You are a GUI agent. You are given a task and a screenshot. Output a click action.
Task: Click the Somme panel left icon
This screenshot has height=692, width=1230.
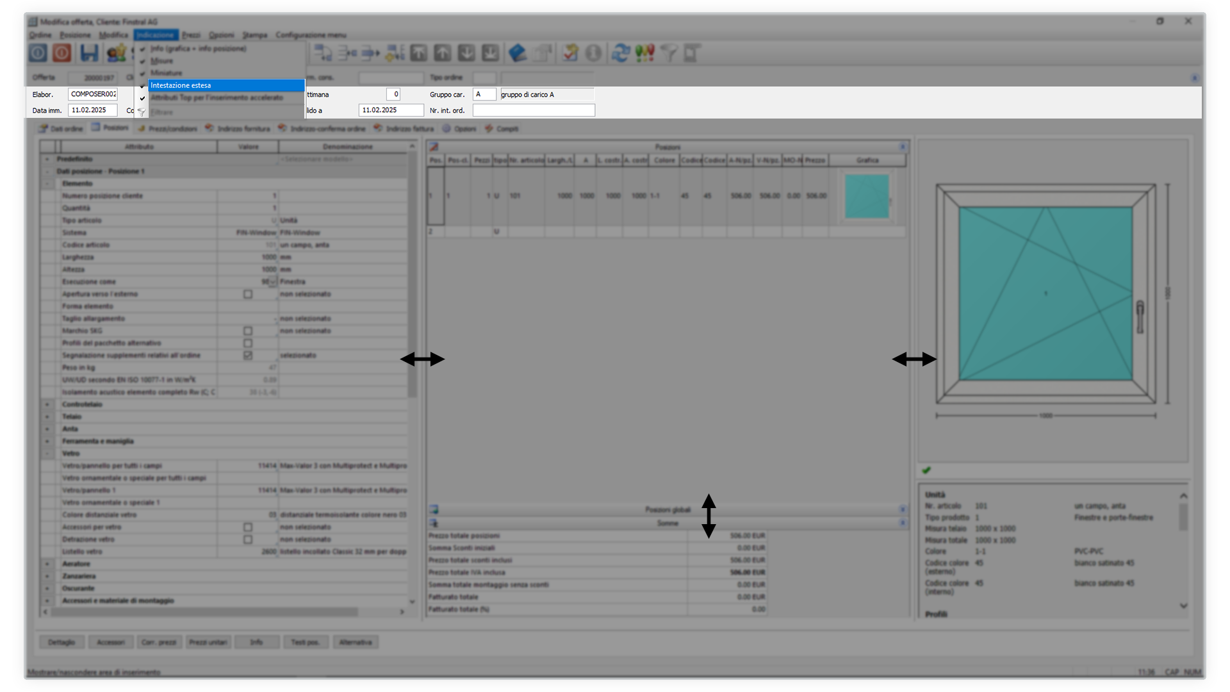tap(434, 523)
